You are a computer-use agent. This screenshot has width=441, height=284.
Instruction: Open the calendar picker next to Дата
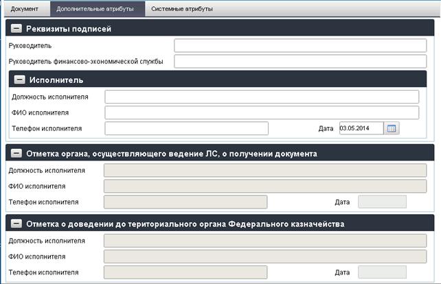[x=392, y=128]
